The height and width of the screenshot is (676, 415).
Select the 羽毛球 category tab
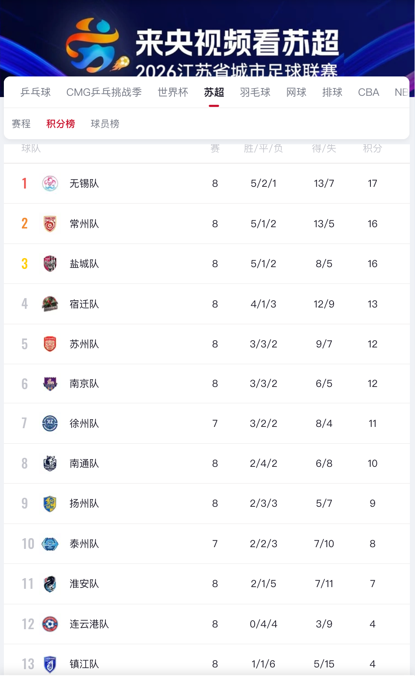pos(255,92)
